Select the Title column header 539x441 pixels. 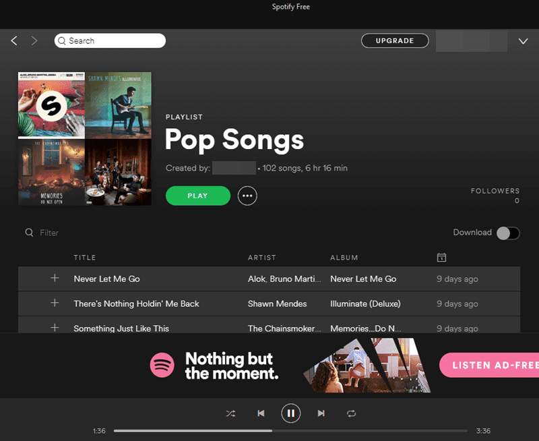[85, 258]
